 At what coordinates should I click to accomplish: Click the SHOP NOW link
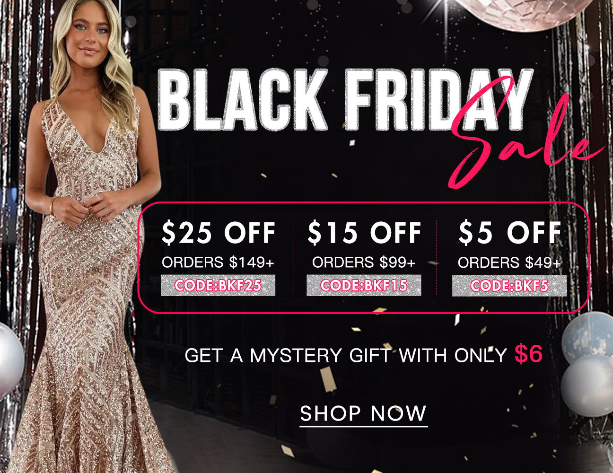click(x=363, y=414)
